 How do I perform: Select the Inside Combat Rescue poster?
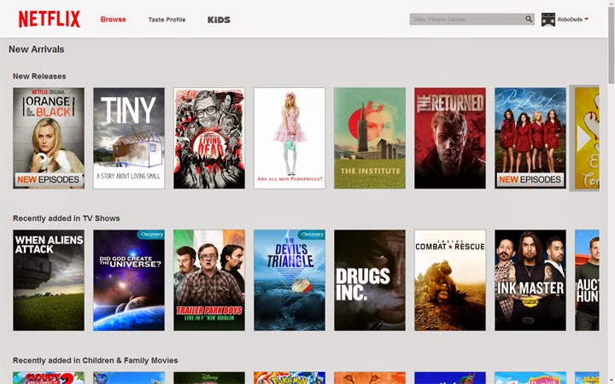click(450, 280)
